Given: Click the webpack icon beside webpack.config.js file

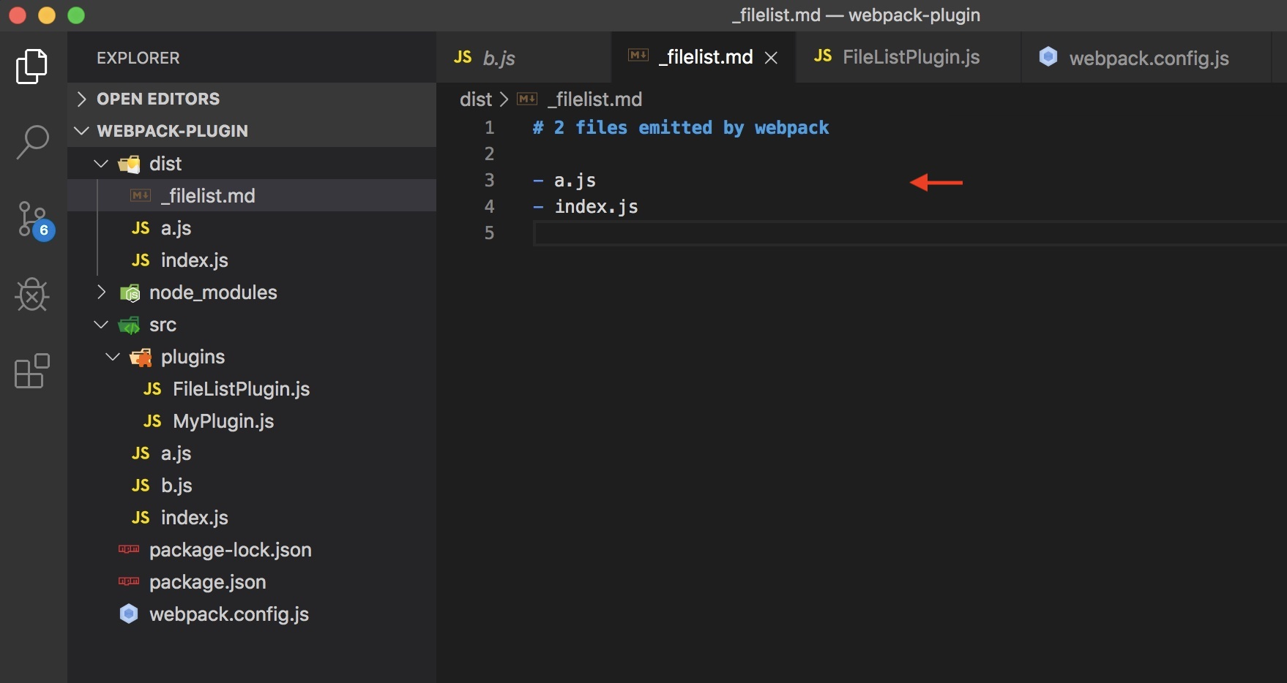Looking at the screenshot, I should pyautogui.click(x=1048, y=57).
